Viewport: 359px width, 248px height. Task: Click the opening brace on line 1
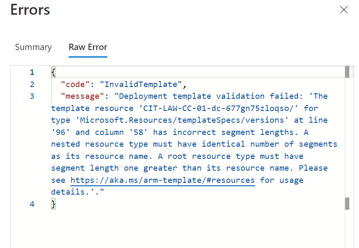pyautogui.click(x=53, y=72)
